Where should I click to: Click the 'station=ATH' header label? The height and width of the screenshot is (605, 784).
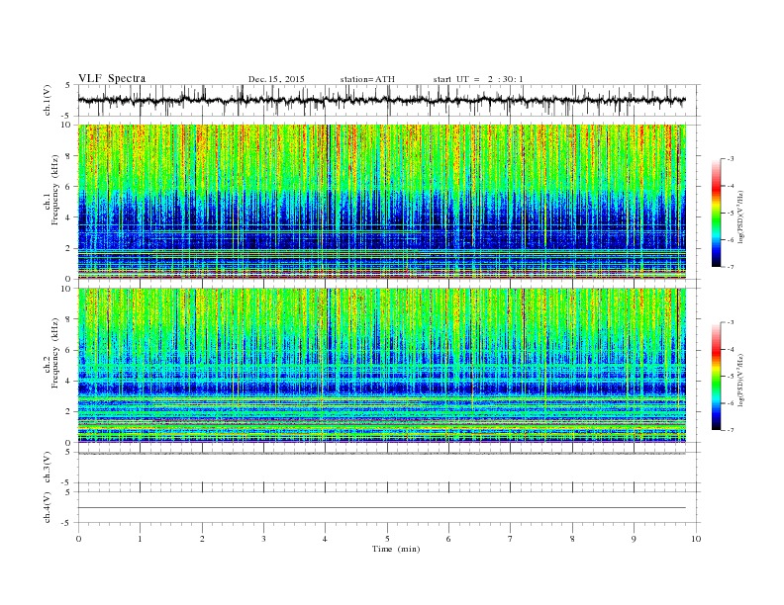[x=367, y=79]
